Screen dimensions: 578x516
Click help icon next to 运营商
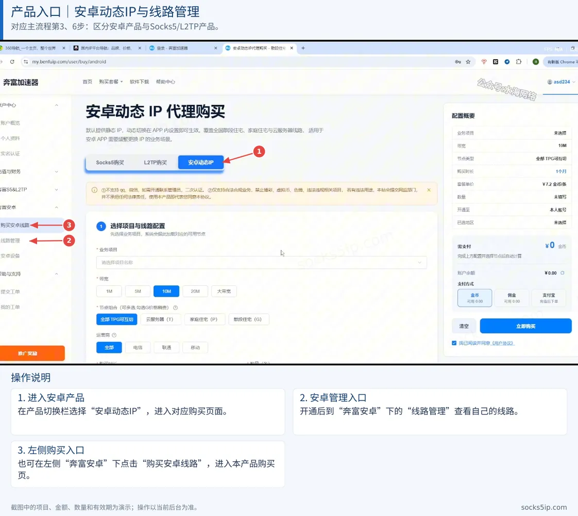tap(114, 335)
